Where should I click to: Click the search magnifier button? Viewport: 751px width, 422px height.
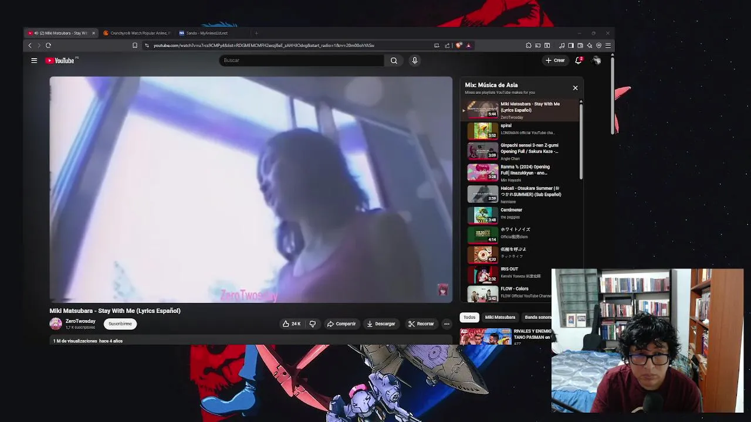[394, 60]
